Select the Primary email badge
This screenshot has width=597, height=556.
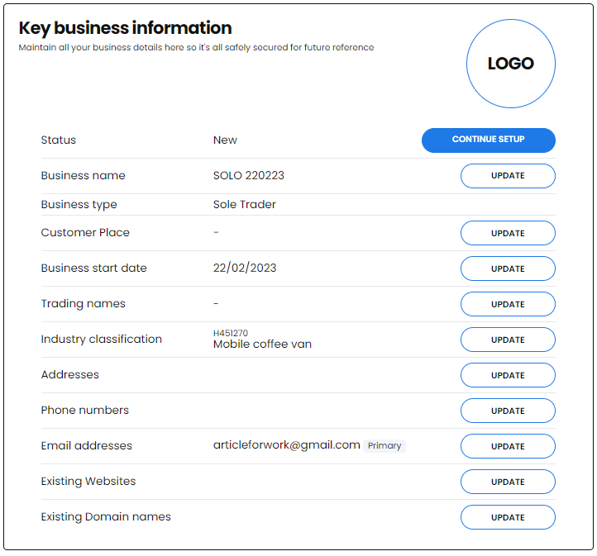384,445
